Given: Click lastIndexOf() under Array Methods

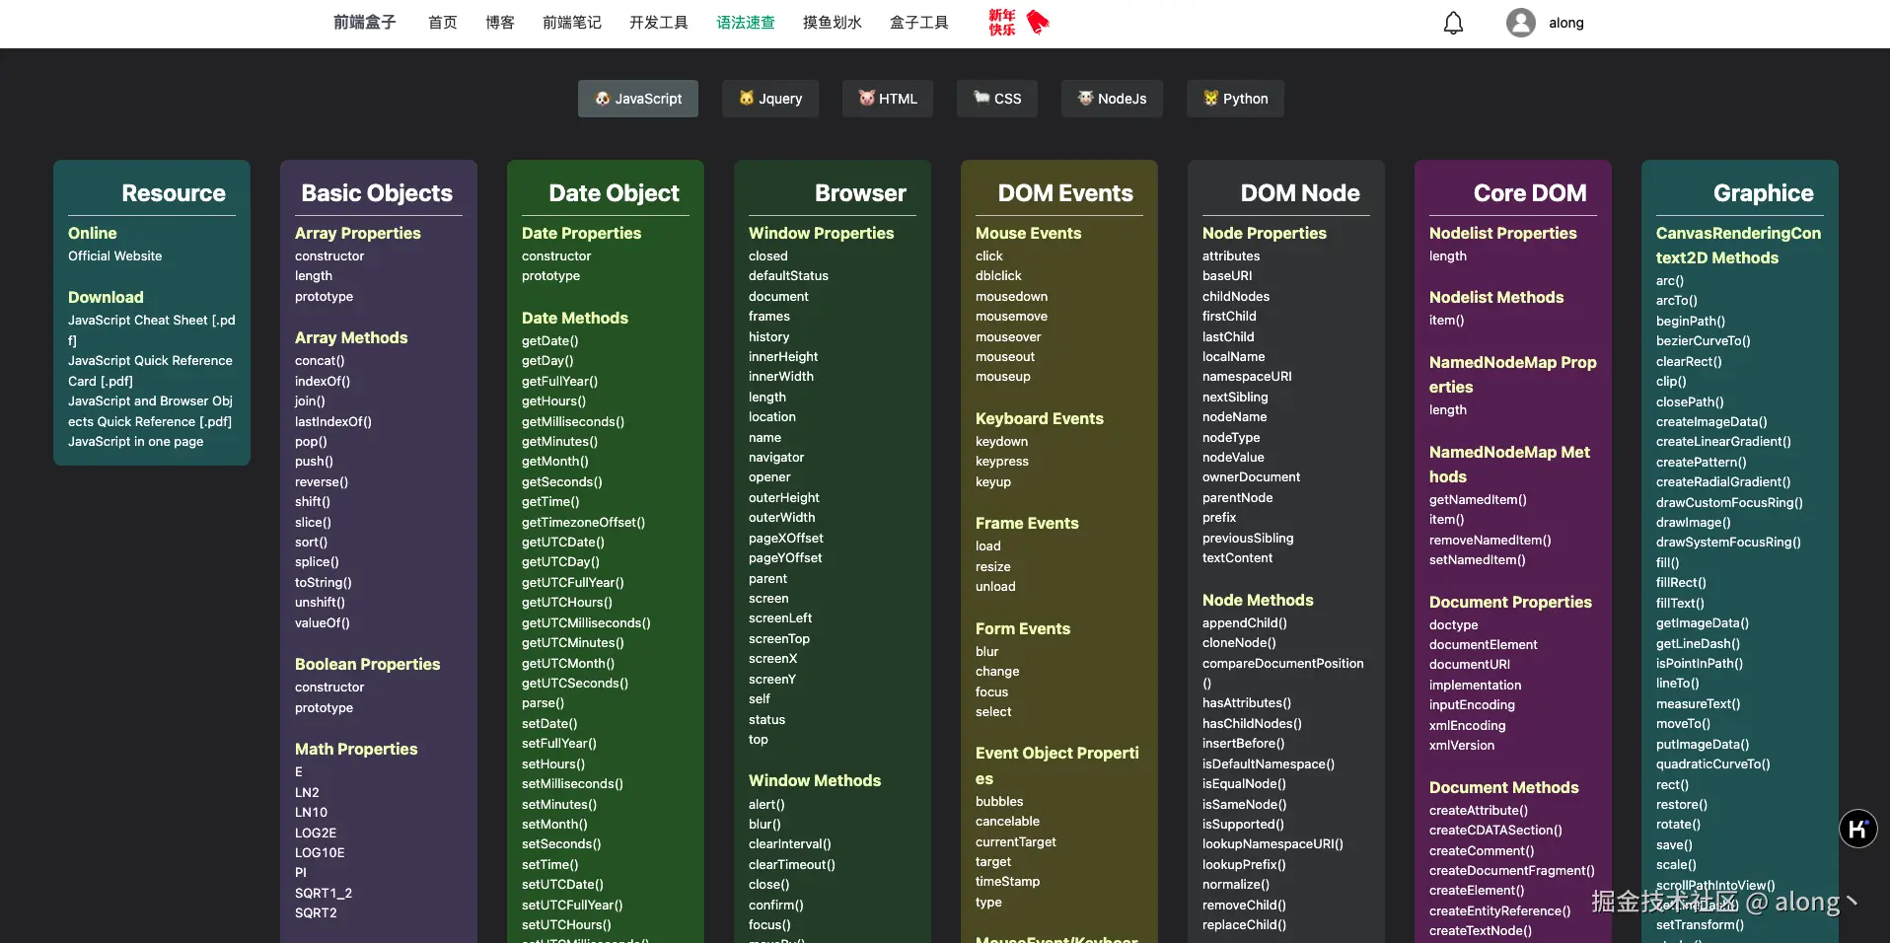Looking at the screenshot, I should pos(333,422).
